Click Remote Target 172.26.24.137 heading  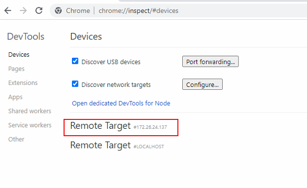pyautogui.click(x=119, y=126)
